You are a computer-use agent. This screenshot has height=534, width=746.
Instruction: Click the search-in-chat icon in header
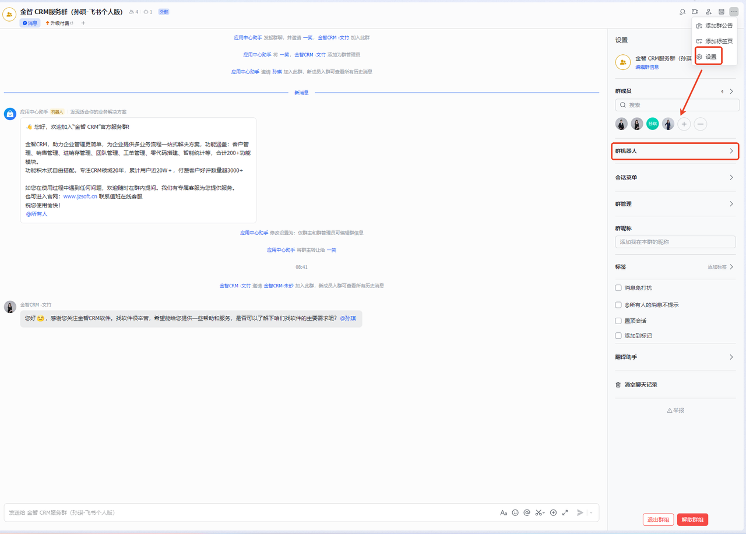click(682, 12)
